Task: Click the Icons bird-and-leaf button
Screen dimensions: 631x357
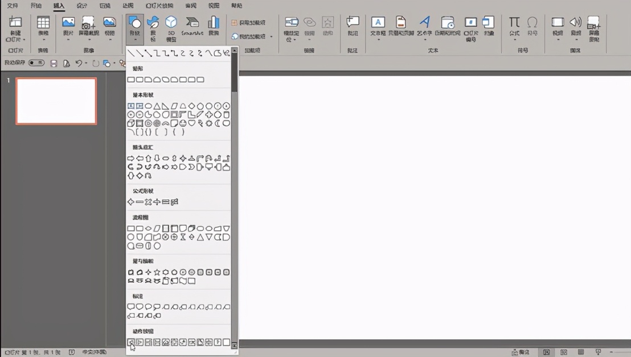Action: click(153, 23)
